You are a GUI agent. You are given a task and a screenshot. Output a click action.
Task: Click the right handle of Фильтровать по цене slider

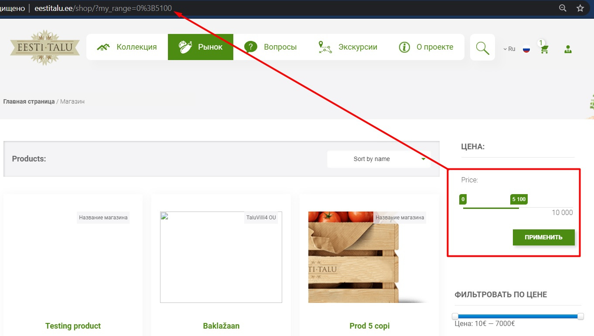[580, 316]
